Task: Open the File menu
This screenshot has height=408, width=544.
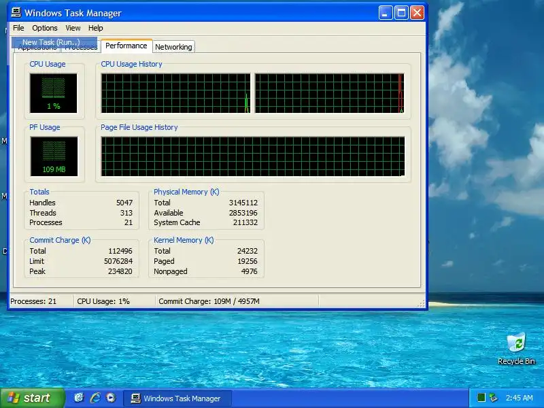Action: coord(18,28)
